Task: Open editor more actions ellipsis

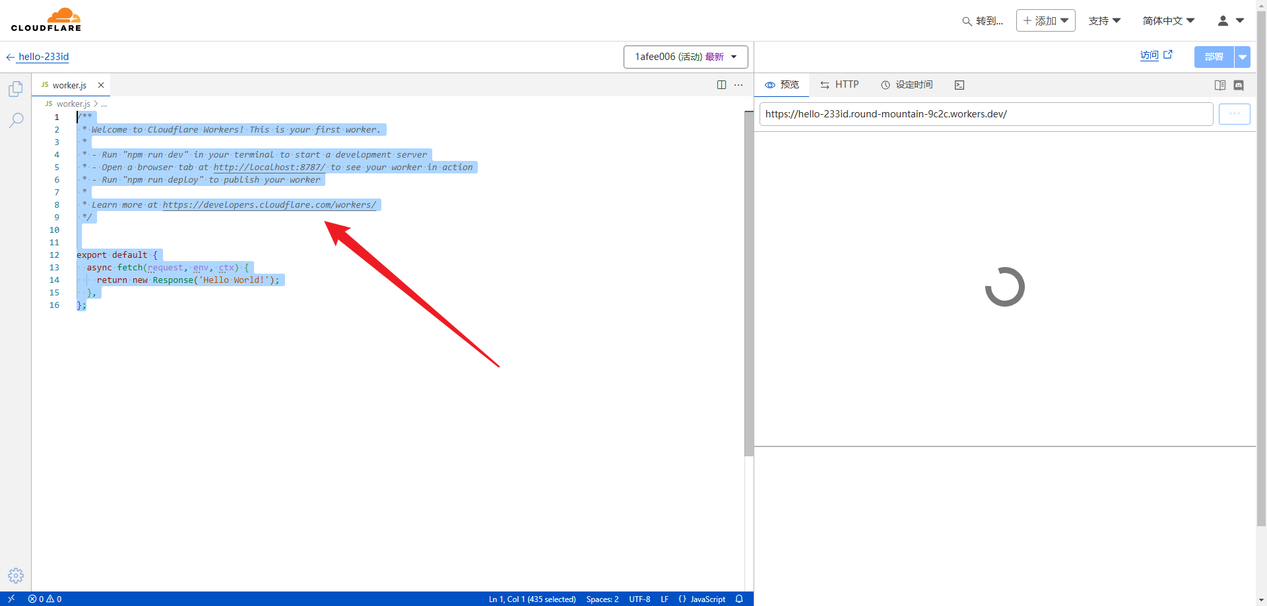Action: [x=738, y=85]
